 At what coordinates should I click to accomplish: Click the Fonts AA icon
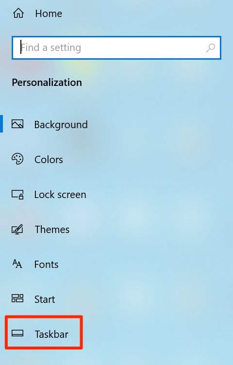point(17,264)
